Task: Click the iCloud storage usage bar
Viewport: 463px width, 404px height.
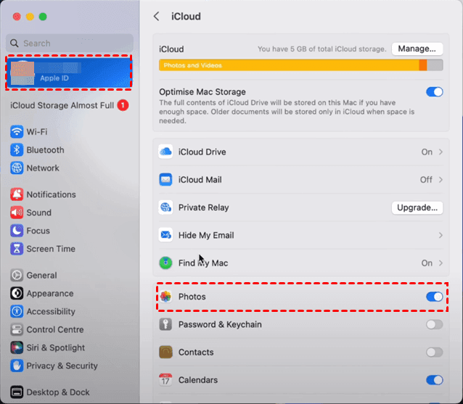Action: tap(301, 65)
